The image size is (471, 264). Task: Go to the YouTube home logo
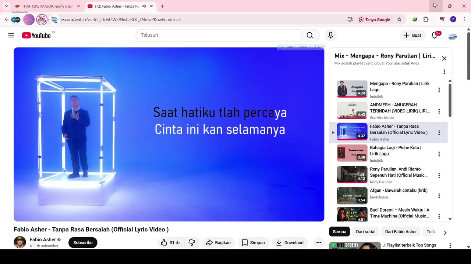36,35
